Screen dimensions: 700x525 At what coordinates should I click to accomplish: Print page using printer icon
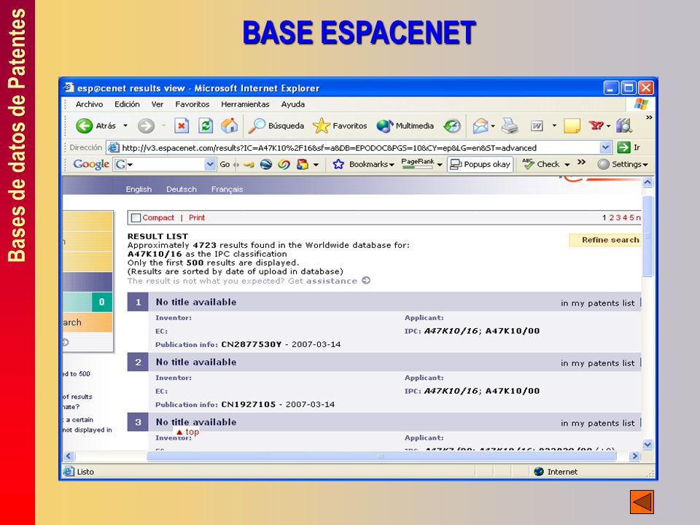click(510, 126)
